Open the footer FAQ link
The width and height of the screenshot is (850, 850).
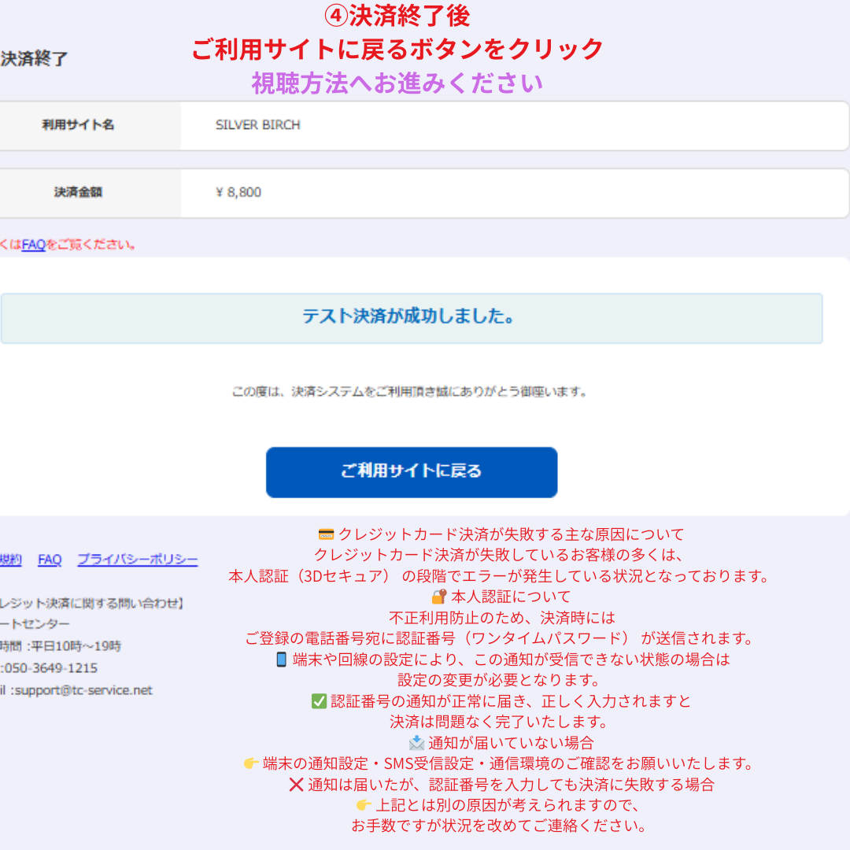(x=50, y=560)
